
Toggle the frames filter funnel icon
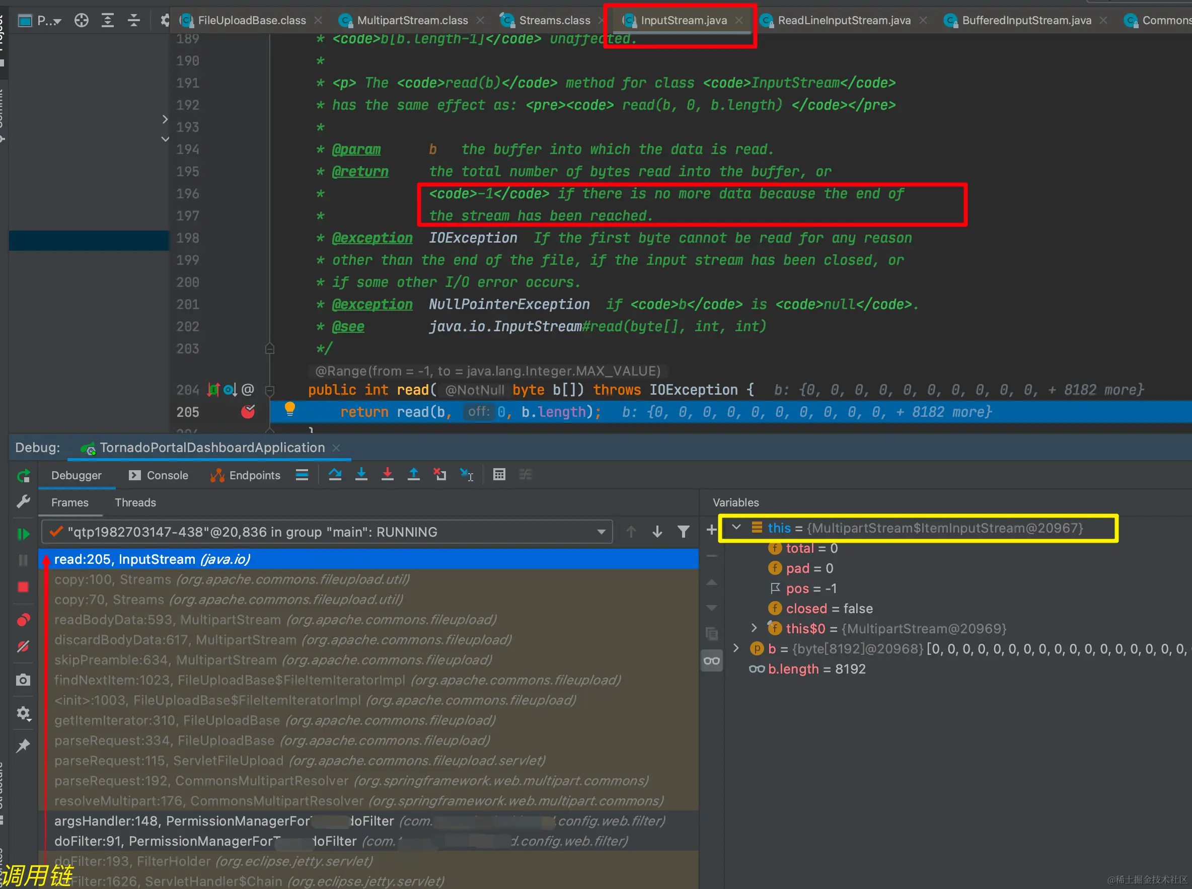683,532
